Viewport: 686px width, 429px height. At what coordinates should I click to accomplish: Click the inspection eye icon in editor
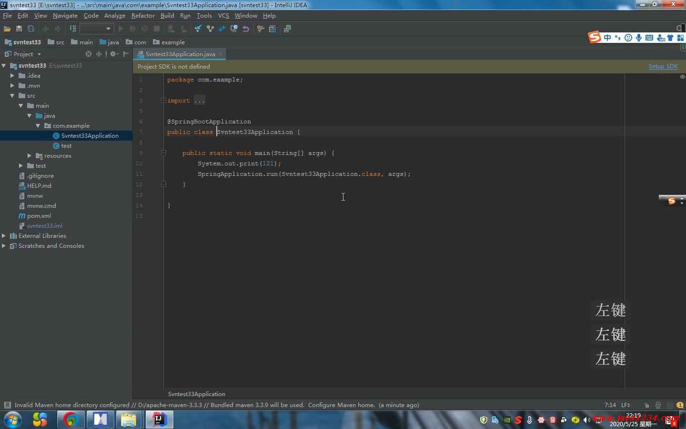coord(682,77)
